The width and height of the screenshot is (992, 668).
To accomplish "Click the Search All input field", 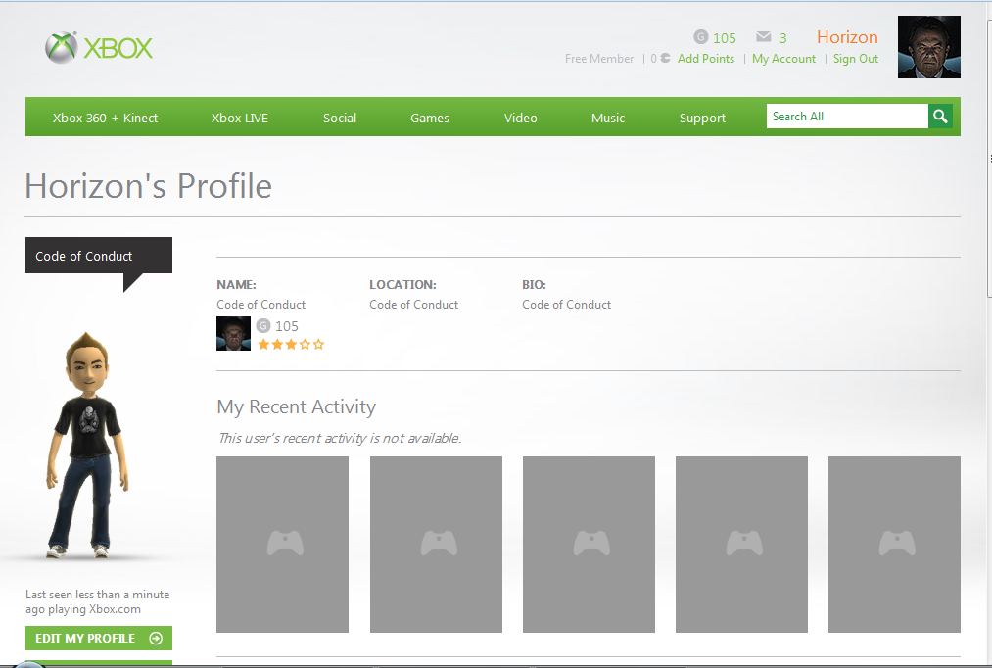I will pyautogui.click(x=847, y=117).
